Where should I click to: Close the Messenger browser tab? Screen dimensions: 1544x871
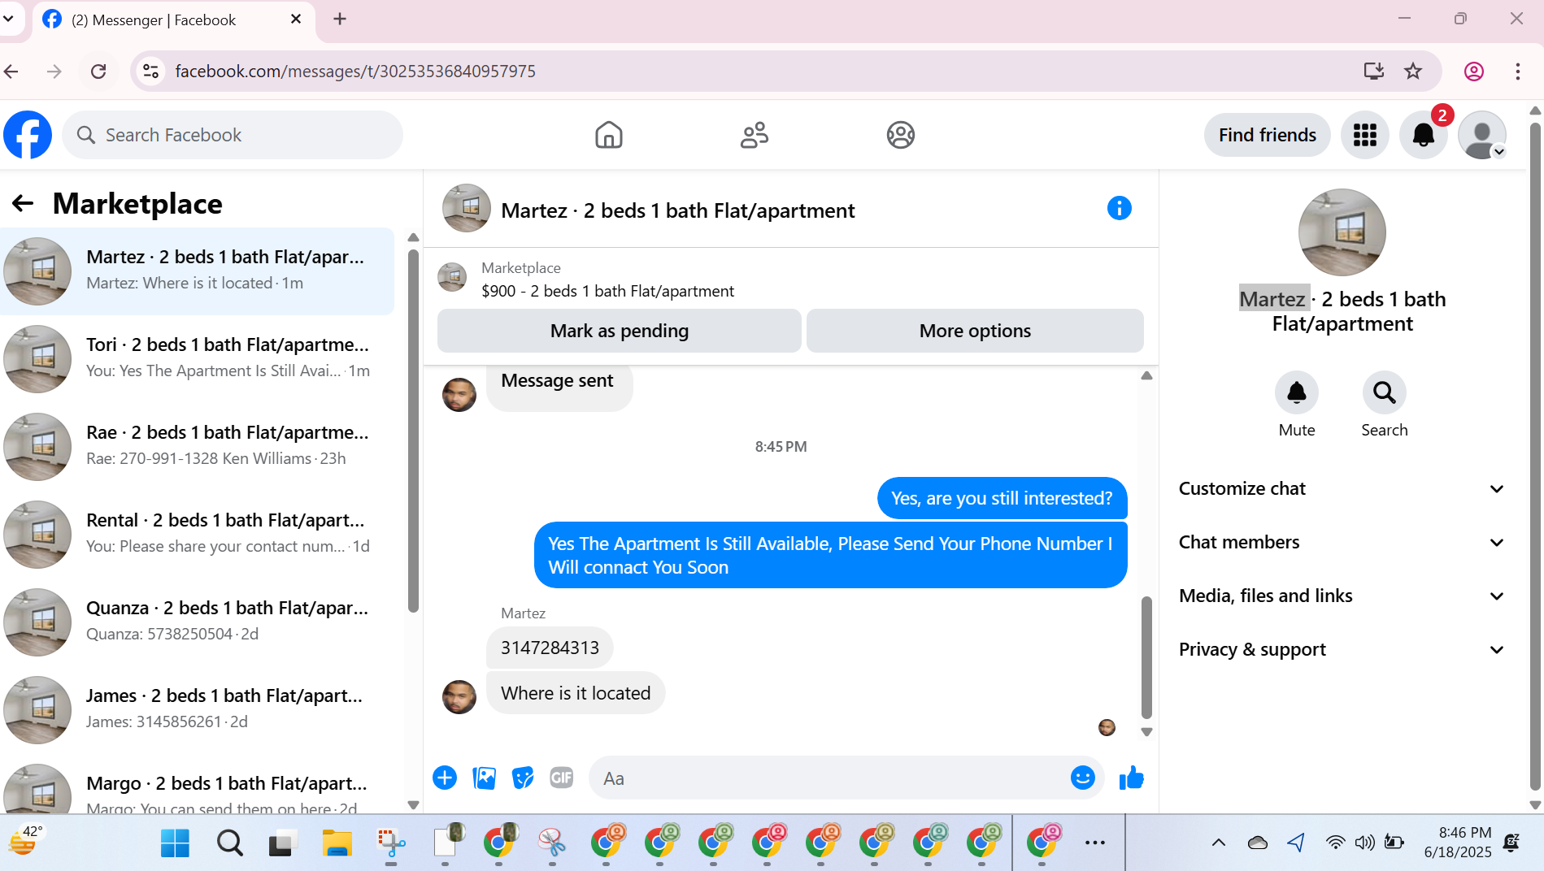[296, 19]
